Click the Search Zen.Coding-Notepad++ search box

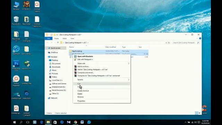pyautogui.click(x=186, y=43)
